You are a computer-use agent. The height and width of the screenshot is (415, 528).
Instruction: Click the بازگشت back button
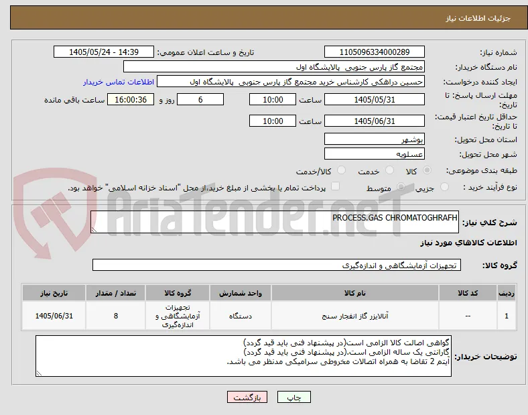247,398
